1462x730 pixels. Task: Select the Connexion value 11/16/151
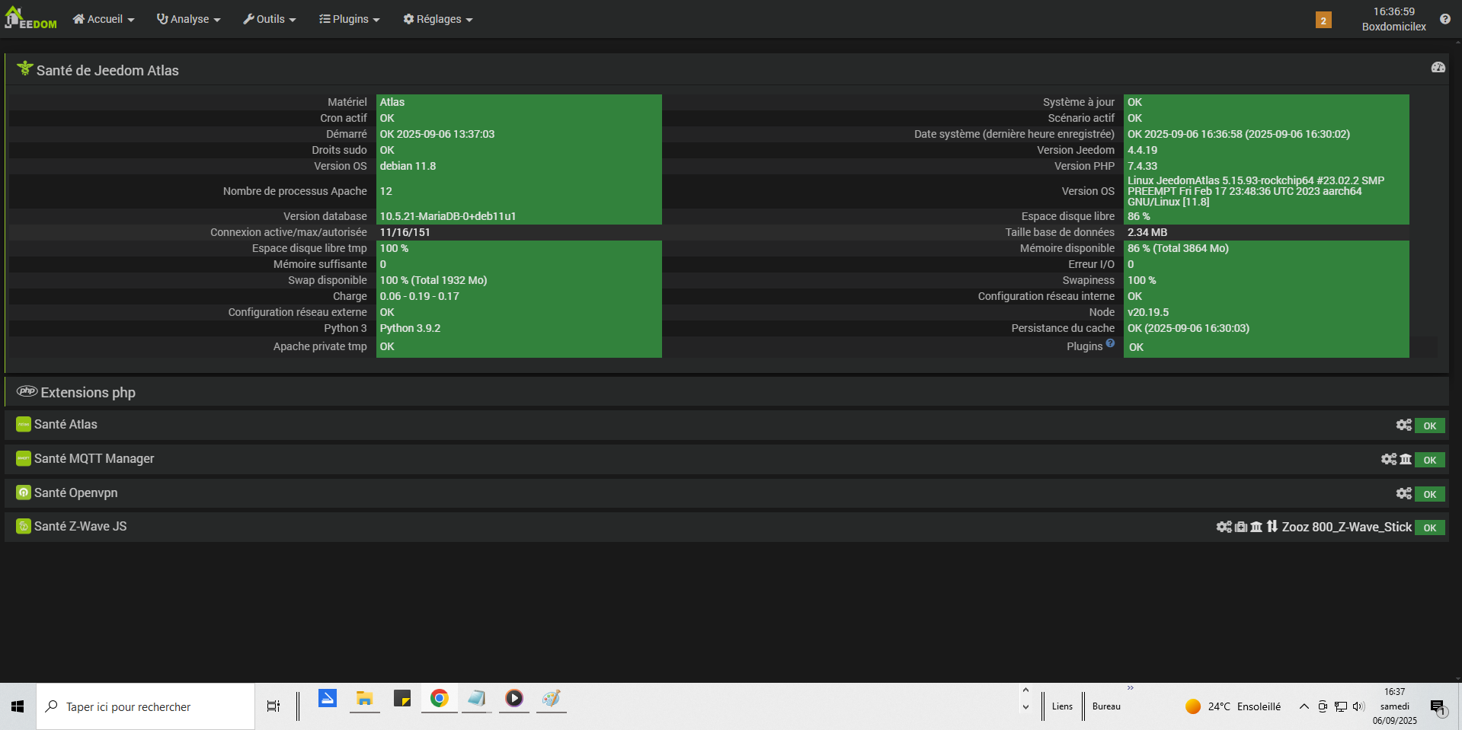tap(405, 233)
